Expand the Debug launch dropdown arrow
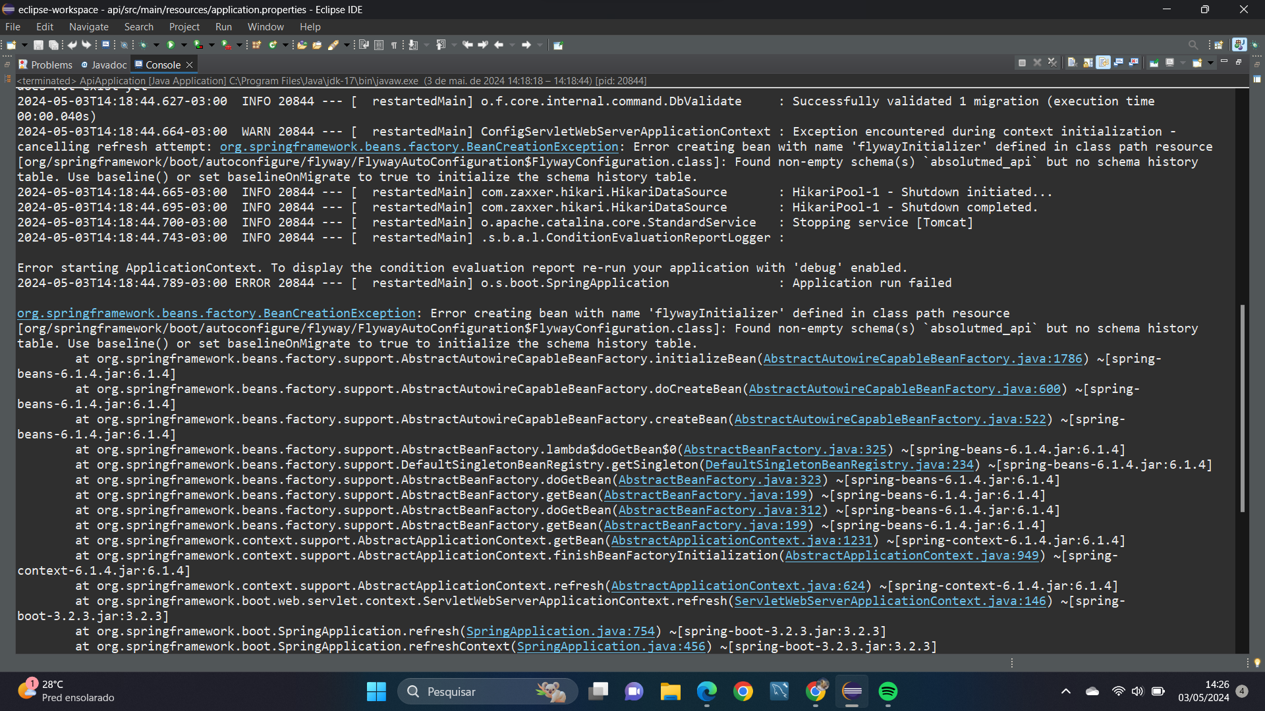This screenshot has width=1265, height=711. click(x=156, y=45)
